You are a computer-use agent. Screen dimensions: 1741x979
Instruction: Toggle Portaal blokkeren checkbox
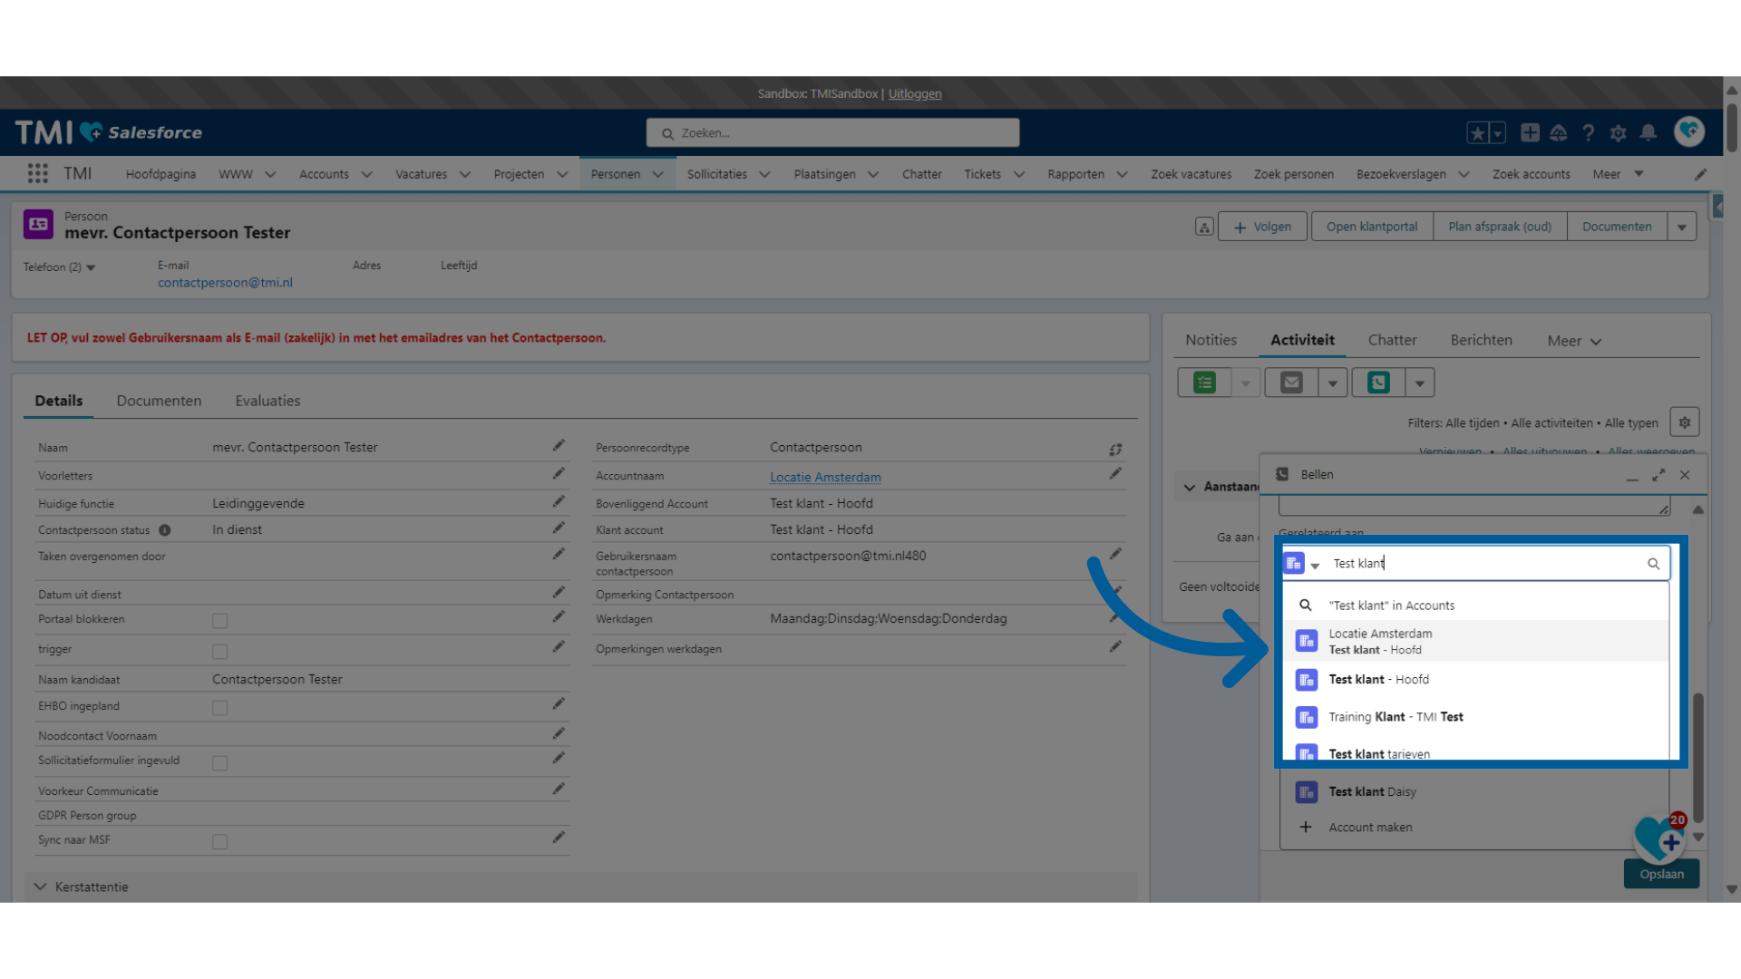(219, 620)
